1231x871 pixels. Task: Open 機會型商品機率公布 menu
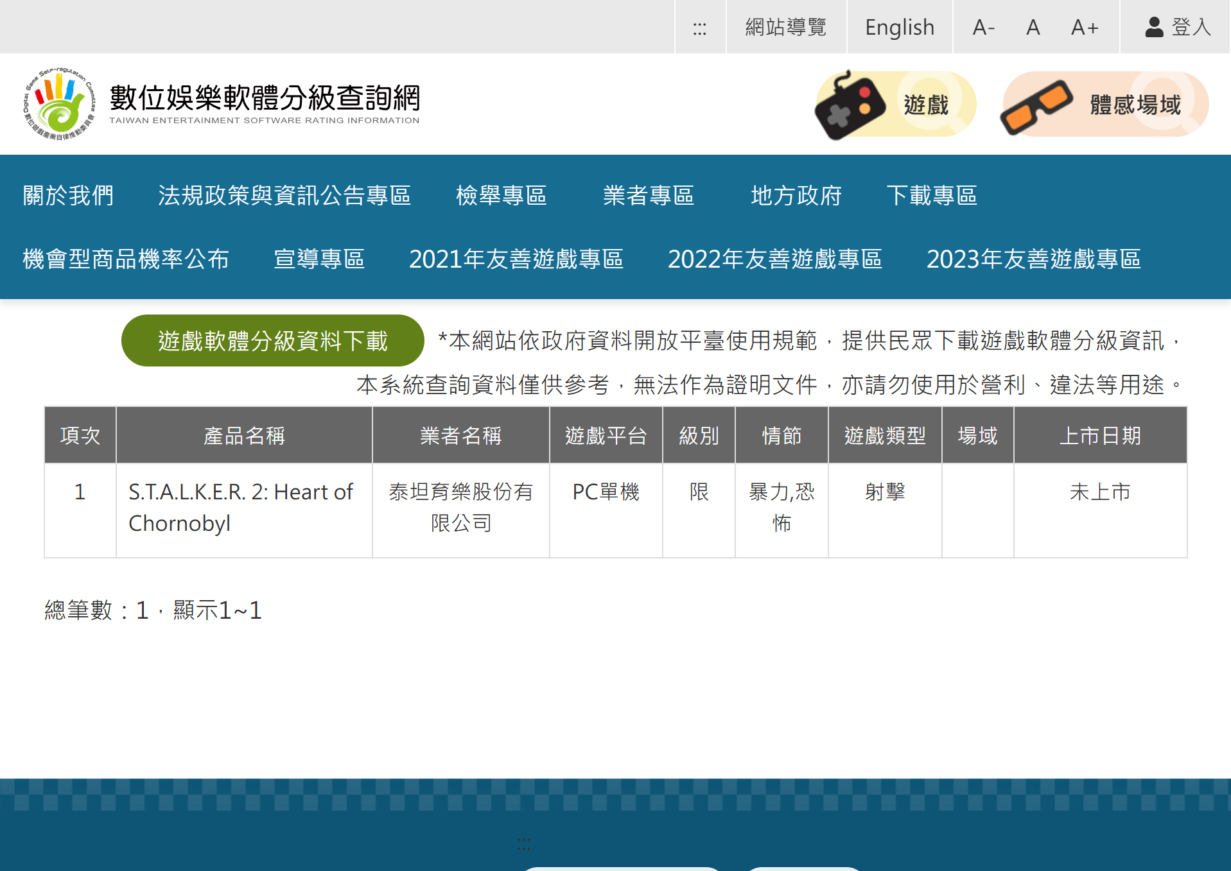[x=126, y=259]
